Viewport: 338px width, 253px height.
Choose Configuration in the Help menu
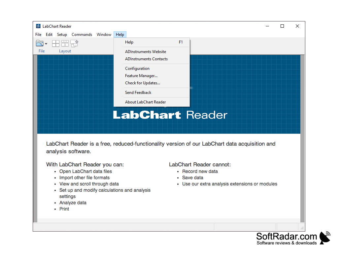(x=152, y=69)
